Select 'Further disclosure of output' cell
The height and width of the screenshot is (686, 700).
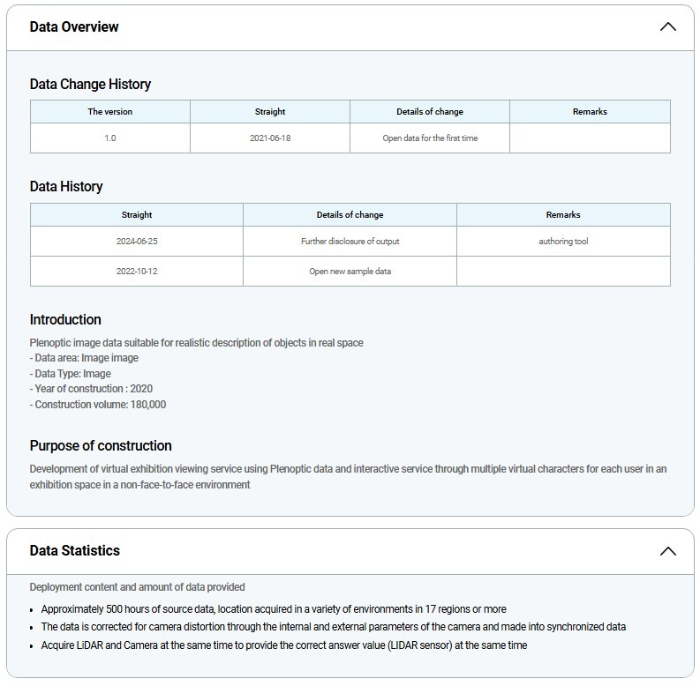click(350, 242)
